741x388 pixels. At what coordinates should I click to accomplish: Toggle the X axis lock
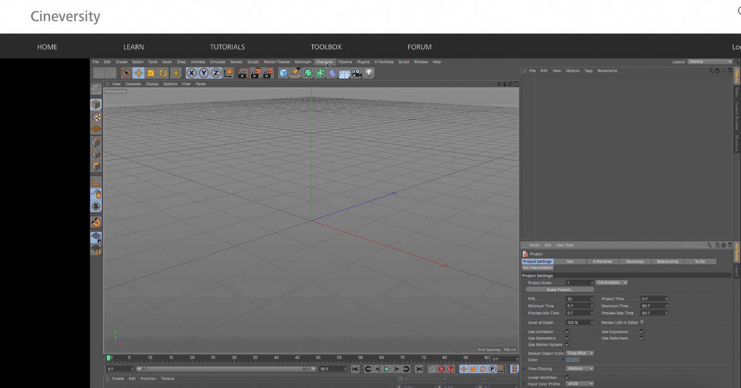pos(192,73)
